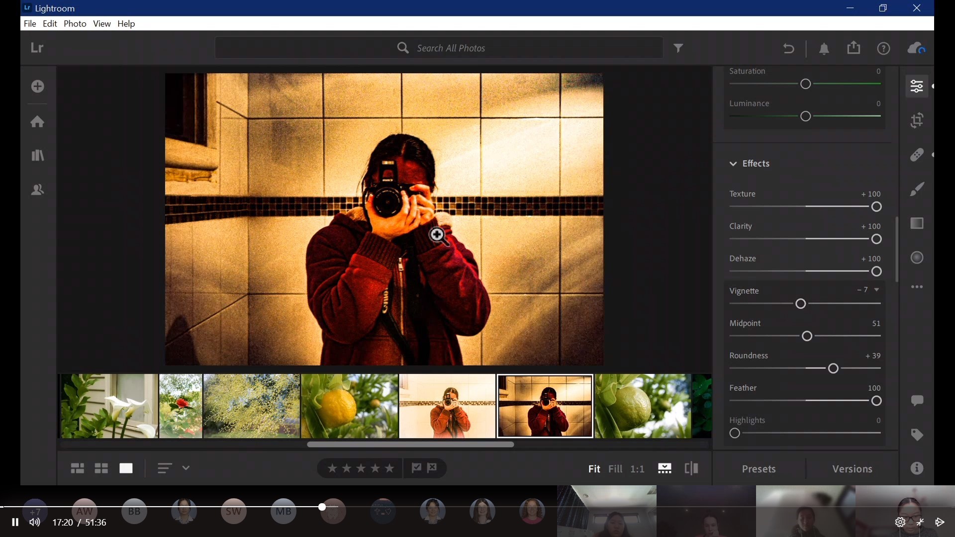Click the Texture slider handle
The image size is (955, 537).
point(876,207)
